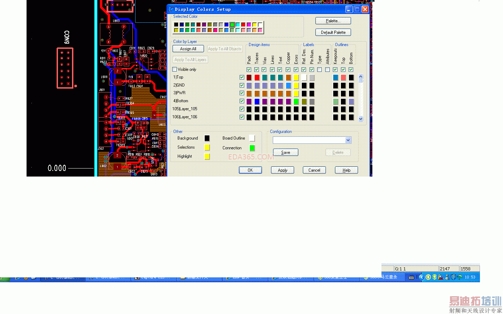This screenshot has height=314, width=503.
Task: Click the Default Palette button
Action: (x=333, y=32)
